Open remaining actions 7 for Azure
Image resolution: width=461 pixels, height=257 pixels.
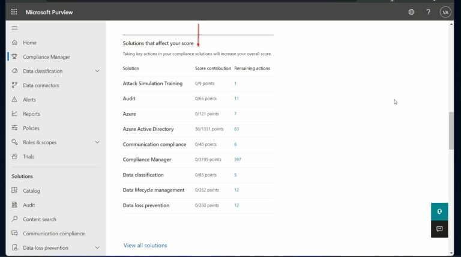coord(235,114)
